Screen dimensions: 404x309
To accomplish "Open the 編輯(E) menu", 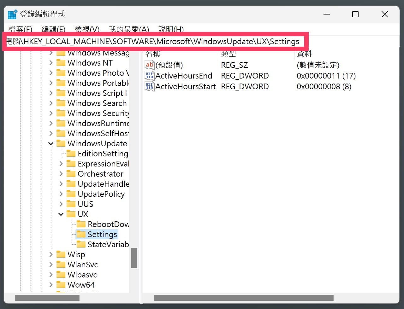I will pyautogui.click(x=54, y=29).
